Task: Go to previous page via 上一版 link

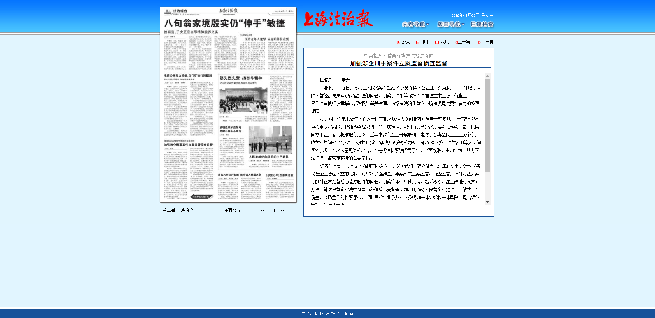Action: pyautogui.click(x=259, y=210)
